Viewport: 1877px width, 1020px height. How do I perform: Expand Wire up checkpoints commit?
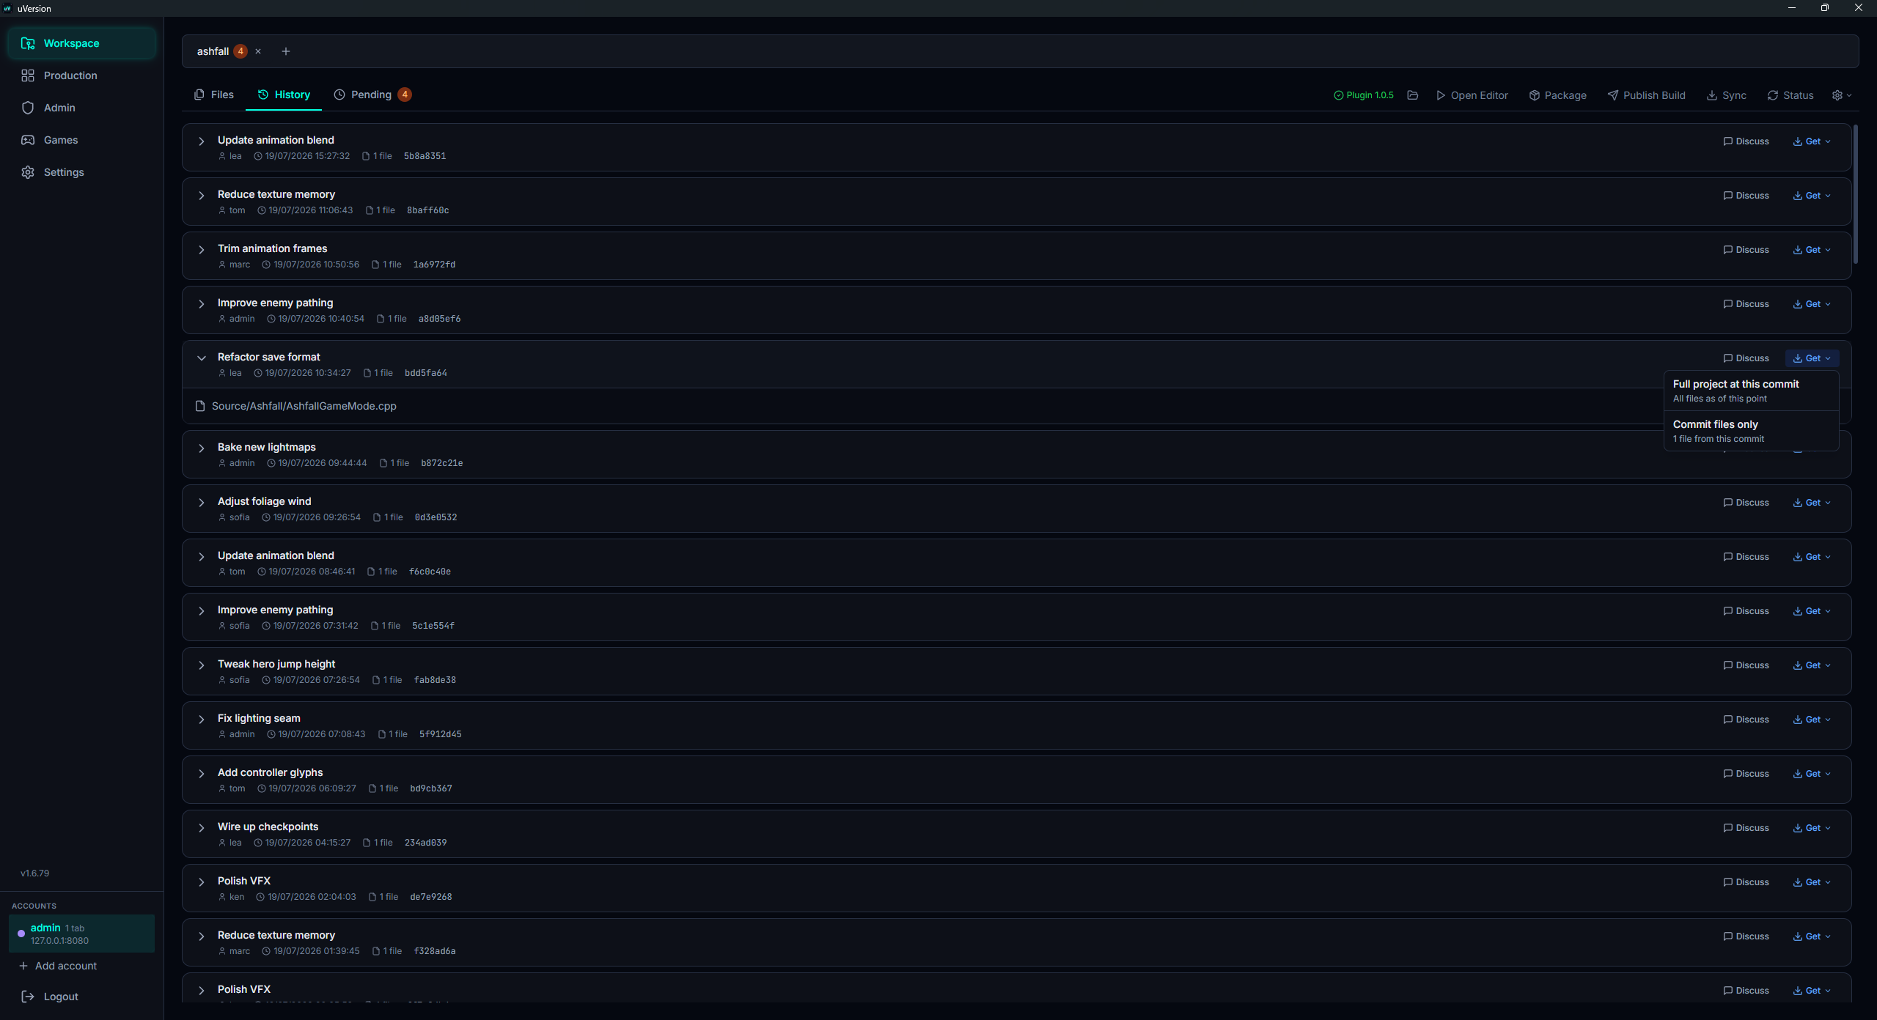pyautogui.click(x=202, y=827)
